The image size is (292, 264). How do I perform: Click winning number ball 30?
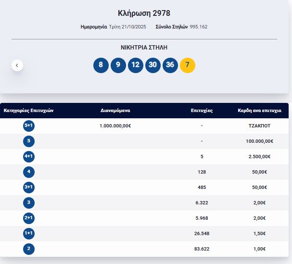pyautogui.click(x=153, y=65)
